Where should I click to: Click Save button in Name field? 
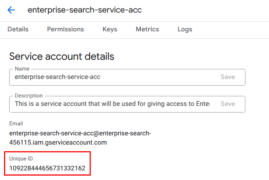pos(228,77)
